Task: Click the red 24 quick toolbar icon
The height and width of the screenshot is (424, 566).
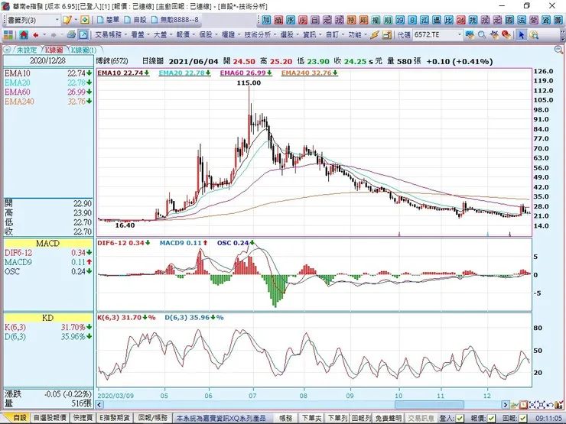Action: point(460,20)
